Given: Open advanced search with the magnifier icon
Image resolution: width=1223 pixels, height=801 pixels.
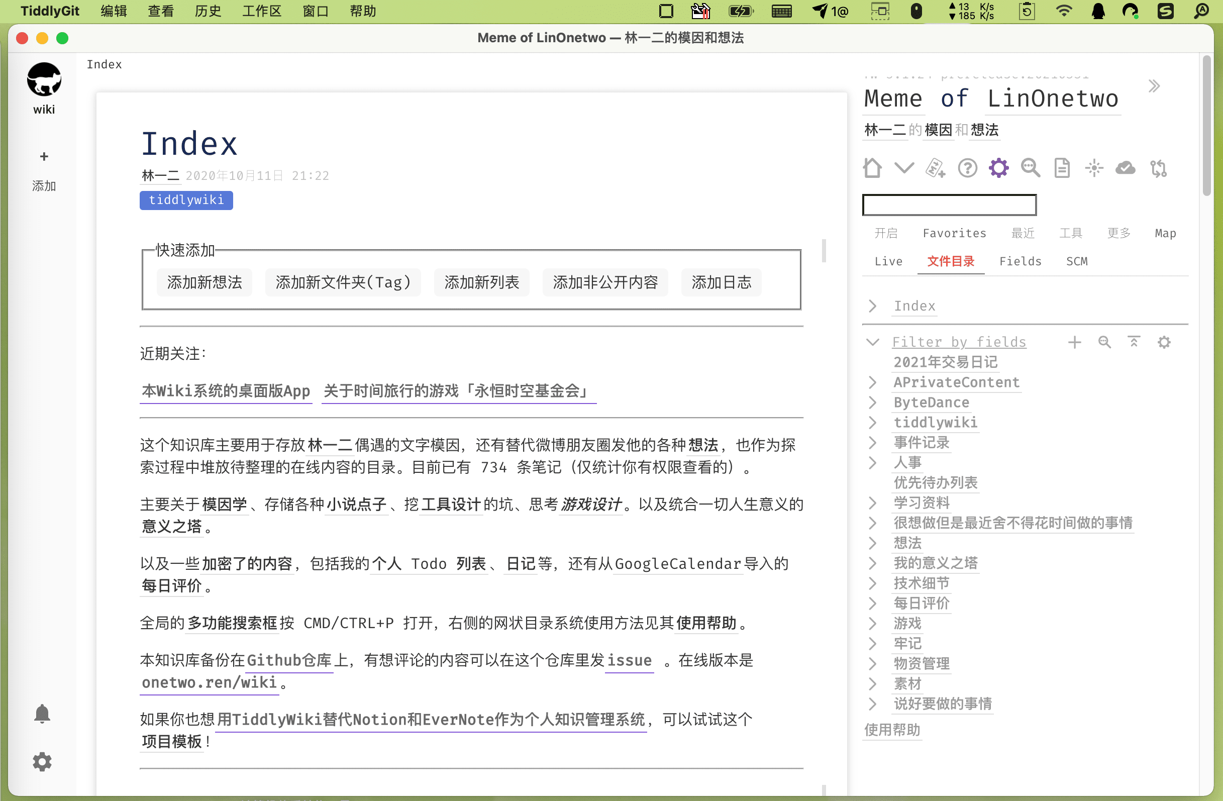Looking at the screenshot, I should (x=1030, y=167).
